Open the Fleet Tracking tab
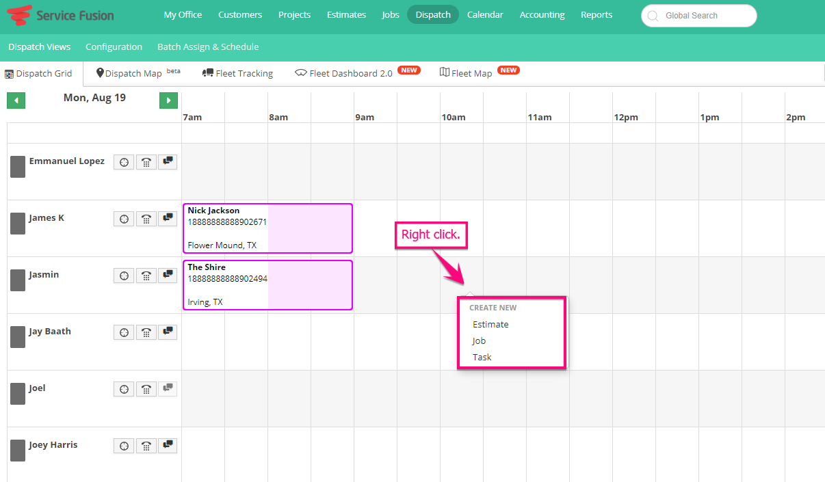The height and width of the screenshot is (482, 825). tap(238, 73)
